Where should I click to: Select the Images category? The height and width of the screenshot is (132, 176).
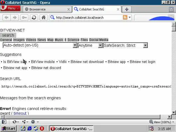[19, 40]
